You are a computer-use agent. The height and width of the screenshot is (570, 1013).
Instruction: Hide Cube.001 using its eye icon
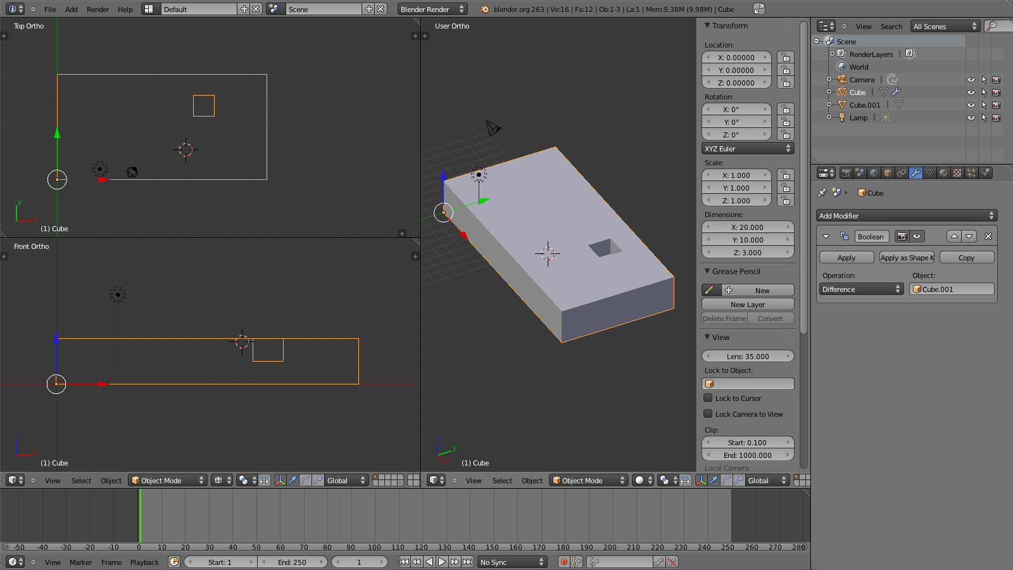tap(971, 105)
